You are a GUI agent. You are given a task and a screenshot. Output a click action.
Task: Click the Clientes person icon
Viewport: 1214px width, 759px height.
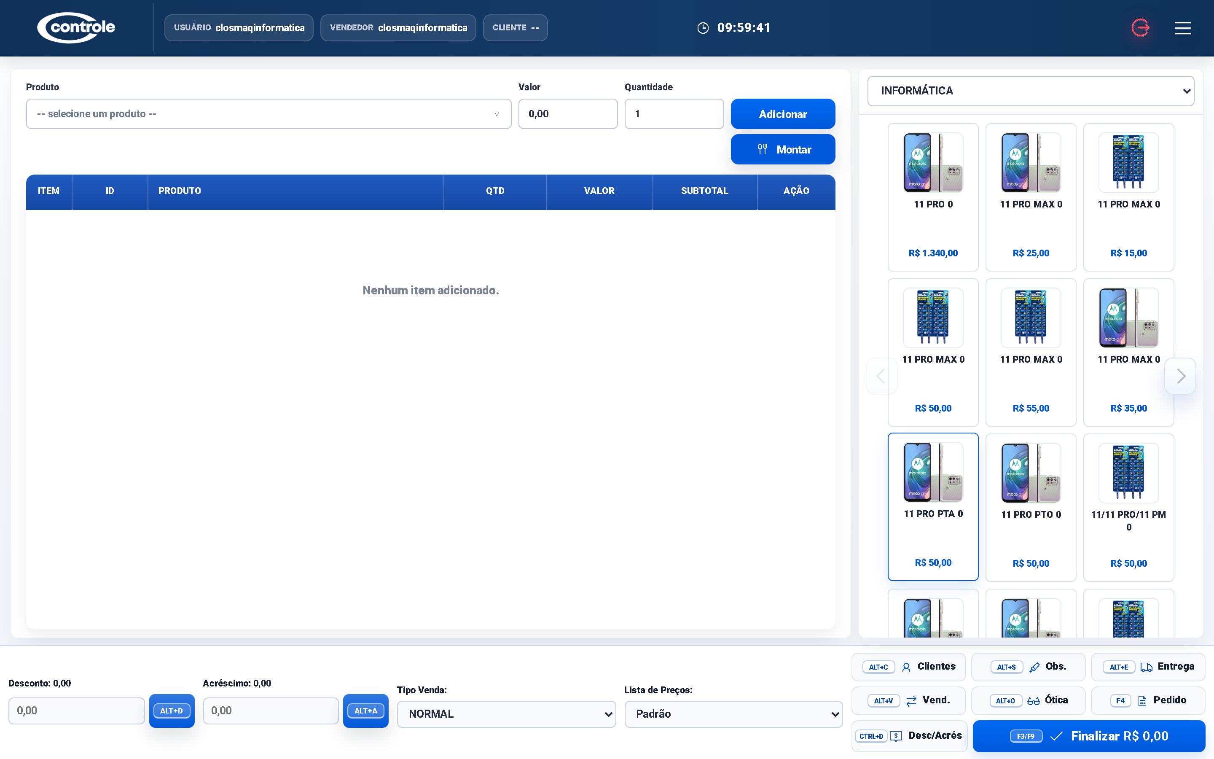click(906, 667)
